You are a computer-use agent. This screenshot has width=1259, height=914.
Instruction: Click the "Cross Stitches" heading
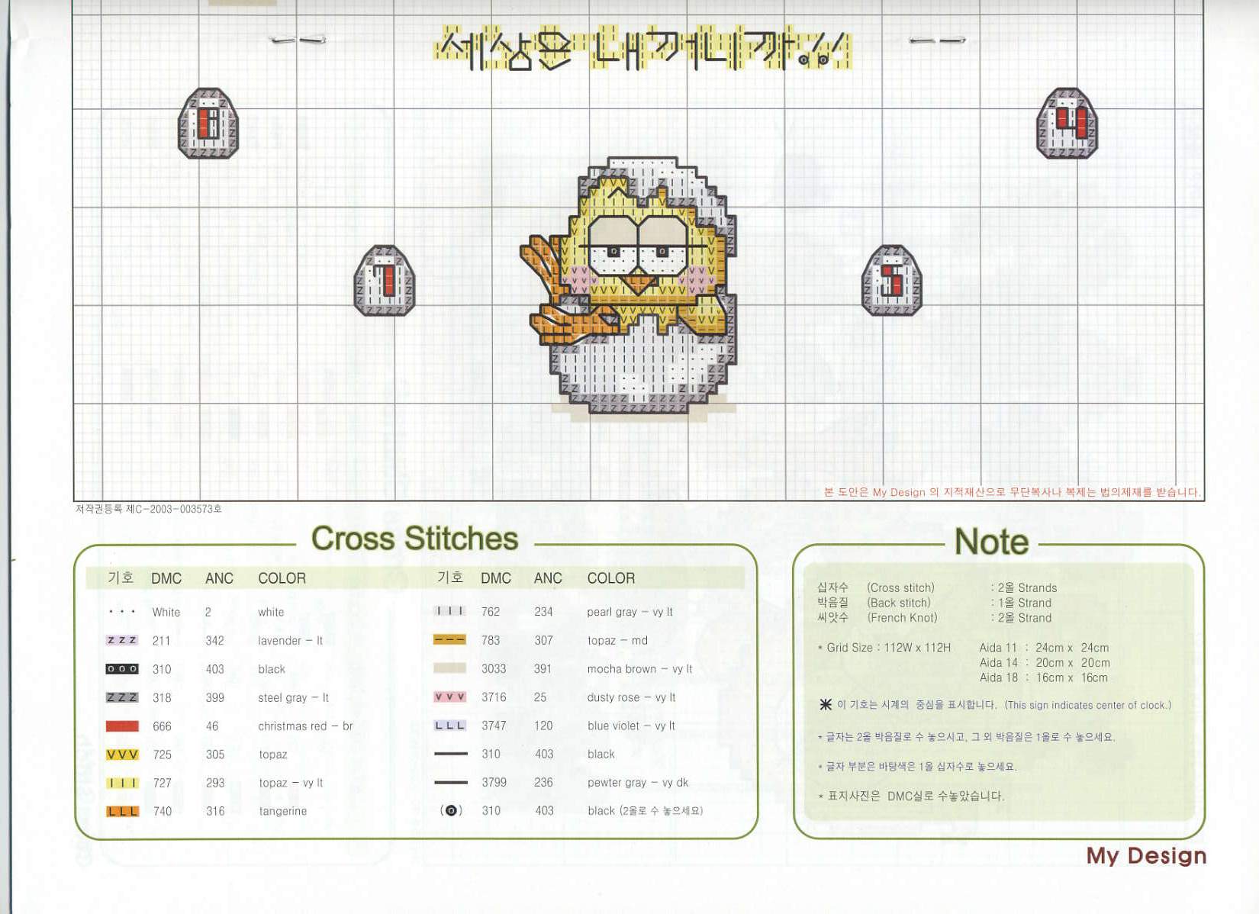tap(414, 539)
